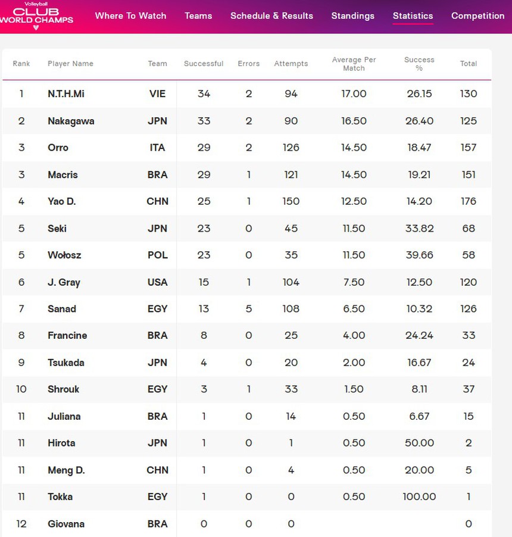
Task: Open the Where To Watch menu item
Action: 130,16
